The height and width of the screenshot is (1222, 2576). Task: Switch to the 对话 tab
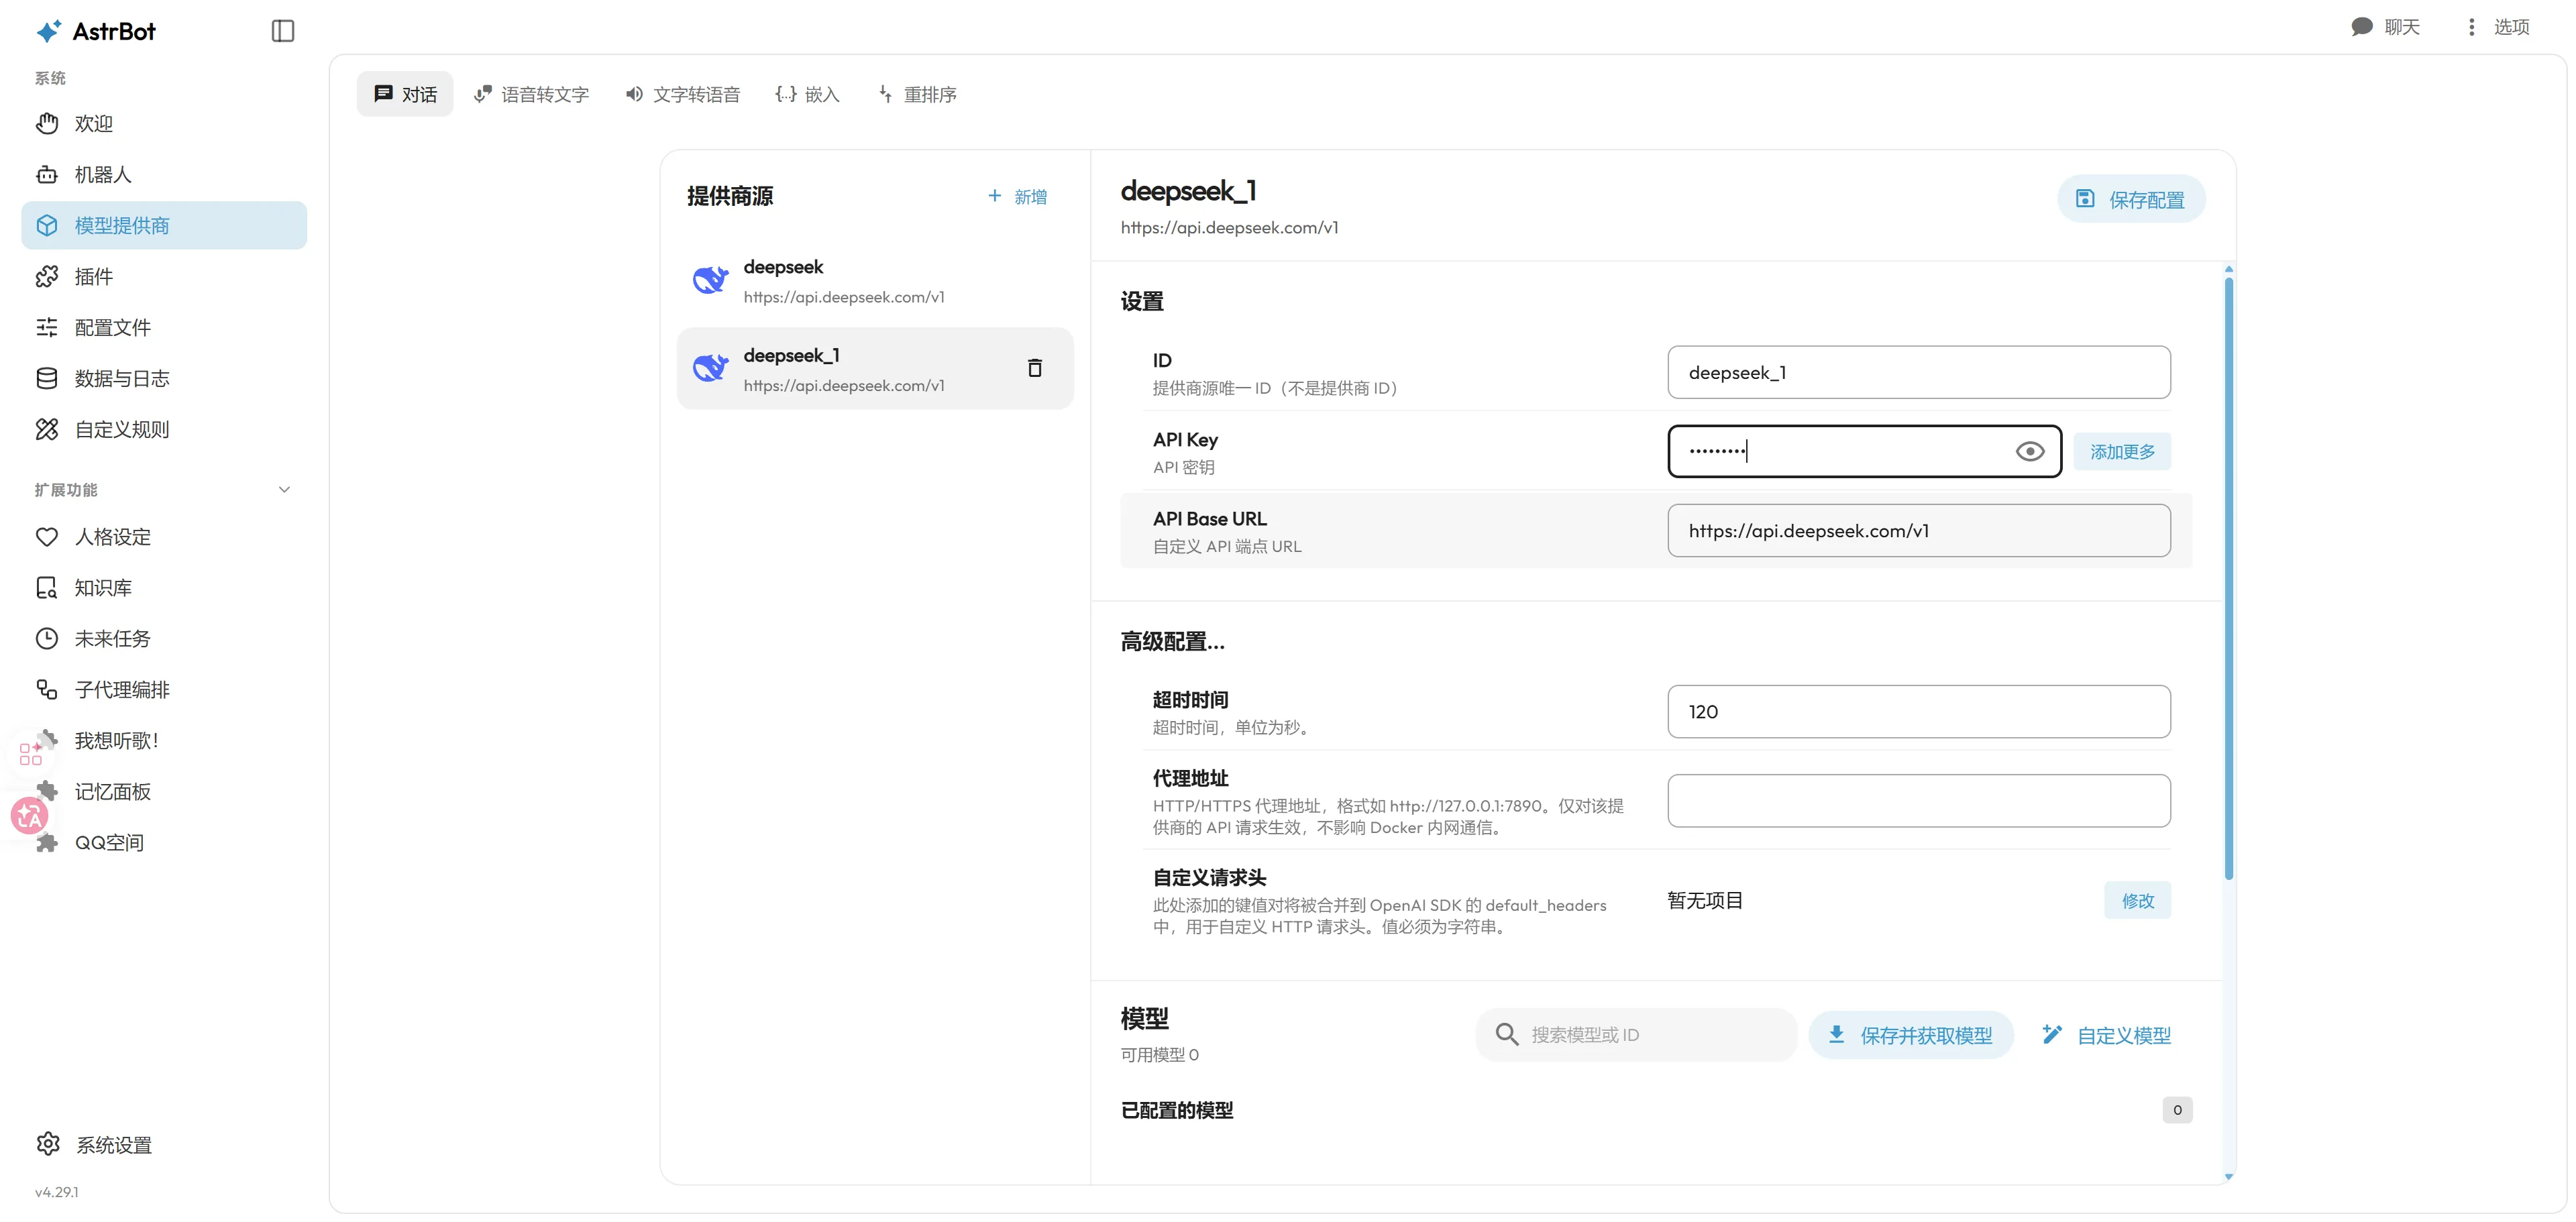[x=405, y=94]
